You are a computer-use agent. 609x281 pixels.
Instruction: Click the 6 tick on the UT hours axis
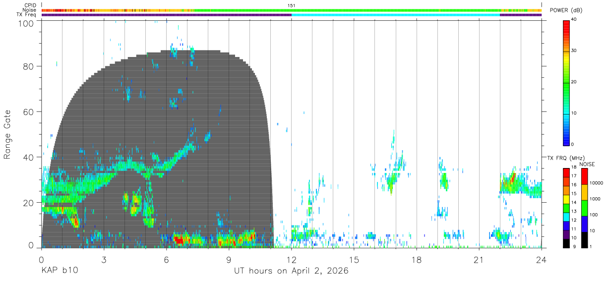(166, 260)
